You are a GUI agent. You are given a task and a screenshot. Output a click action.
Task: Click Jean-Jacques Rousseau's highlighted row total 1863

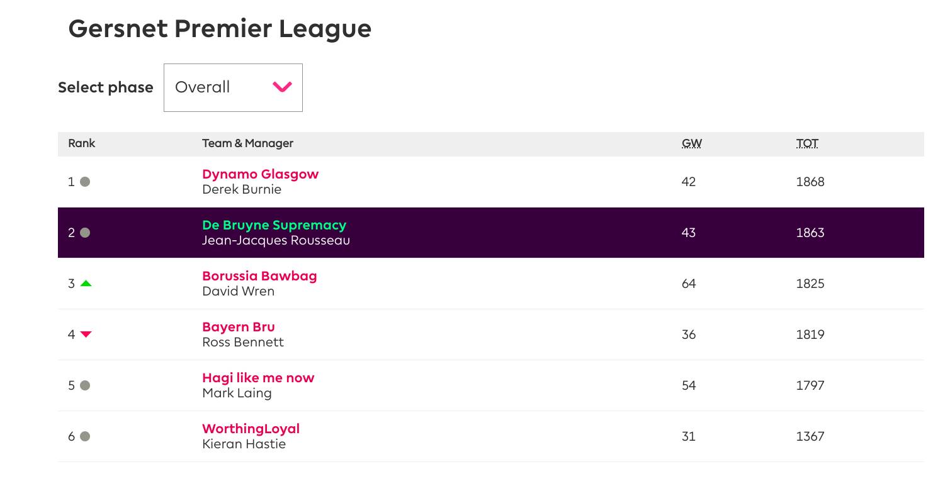(810, 233)
